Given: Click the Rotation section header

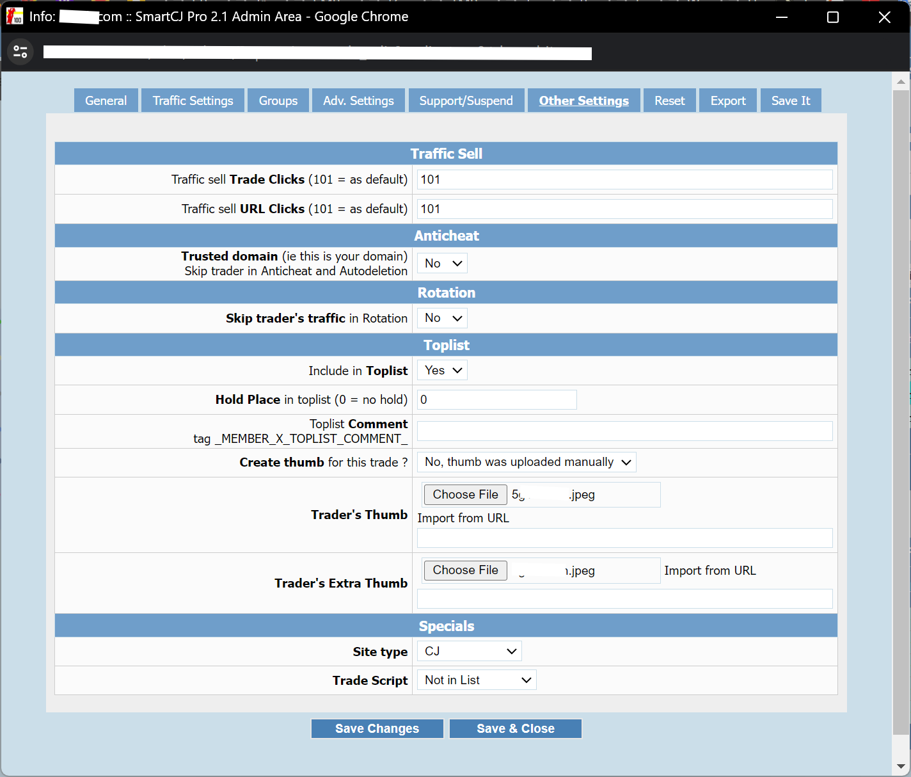Looking at the screenshot, I should [x=446, y=292].
